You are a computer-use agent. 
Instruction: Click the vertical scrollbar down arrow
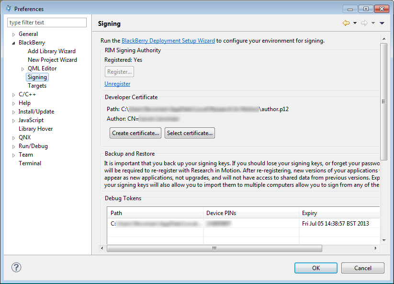pos(383,240)
